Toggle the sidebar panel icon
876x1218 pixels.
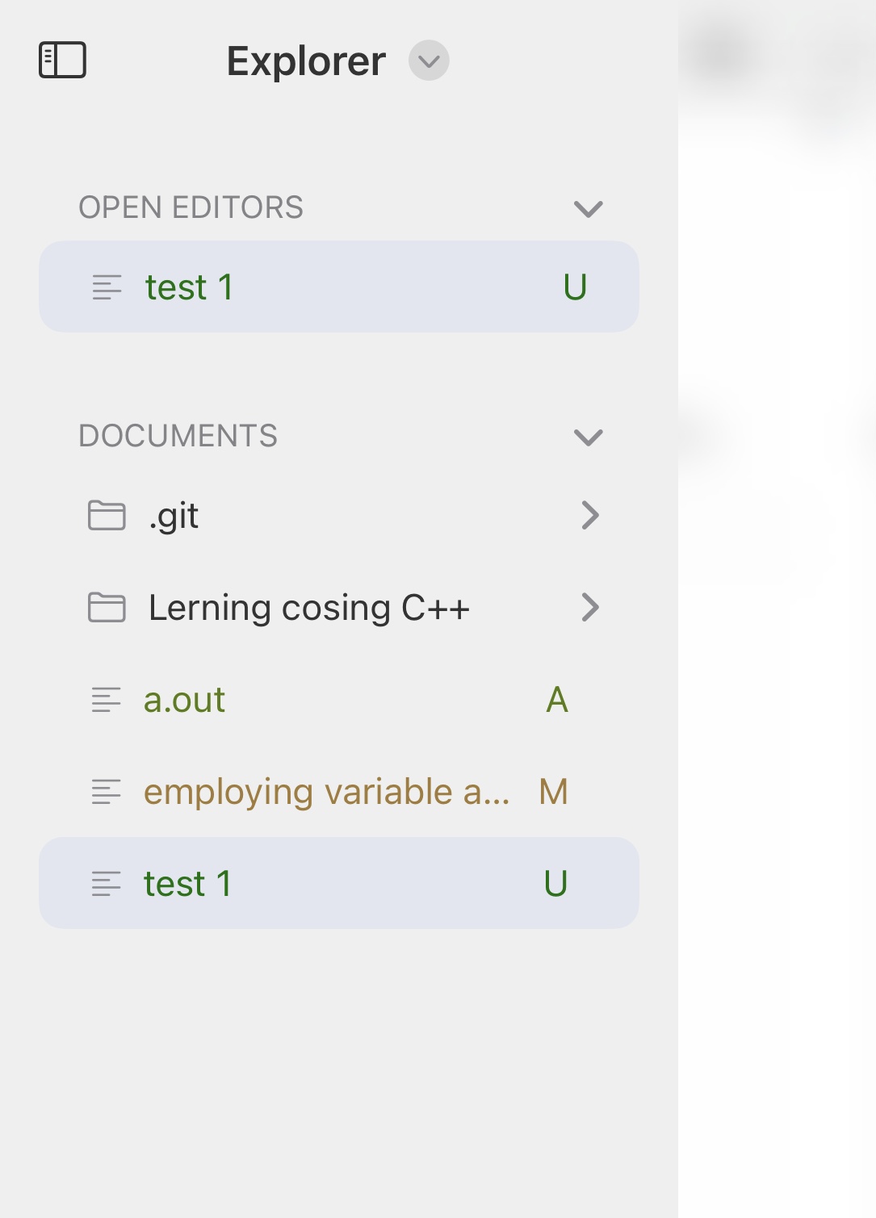pyautogui.click(x=63, y=61)
